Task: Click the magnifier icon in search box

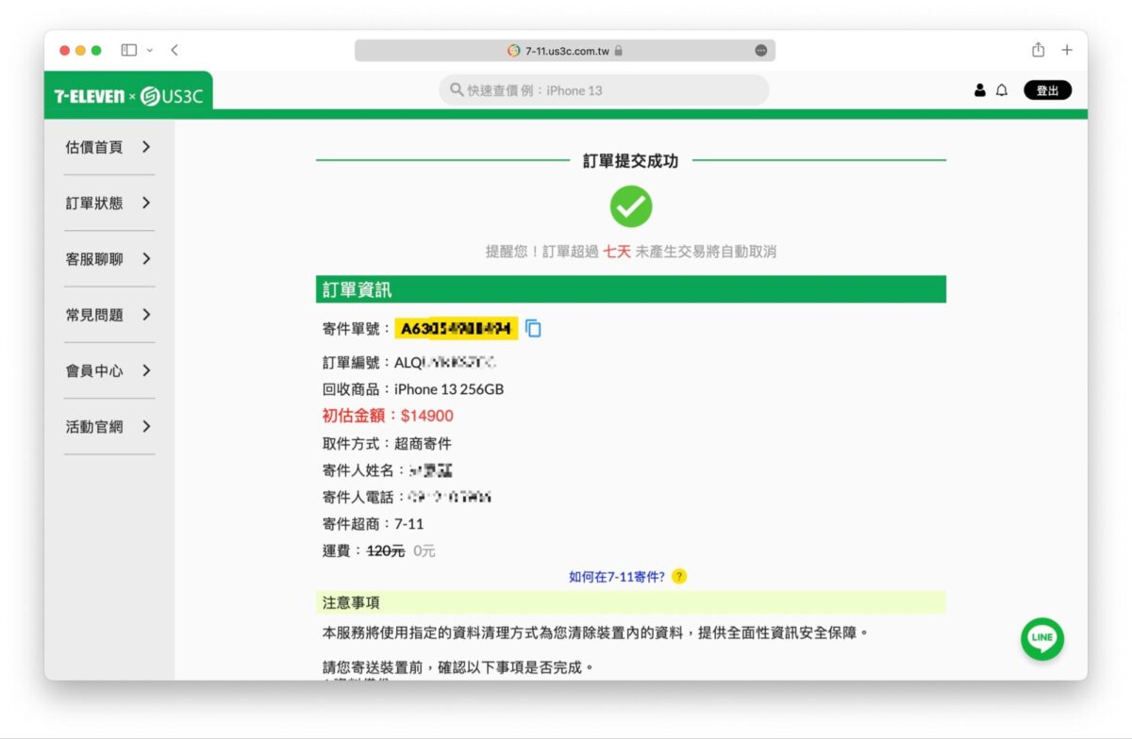Action: click(x=457, y=90)
